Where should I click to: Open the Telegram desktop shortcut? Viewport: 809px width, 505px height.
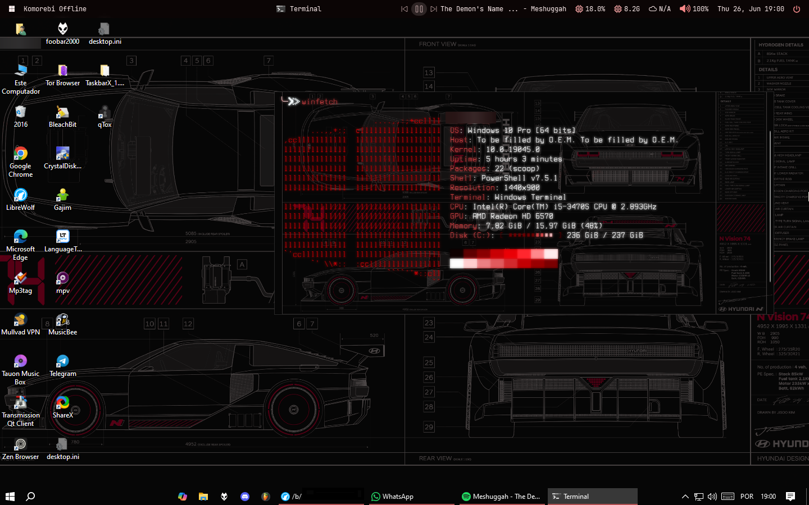coord(62,366)
